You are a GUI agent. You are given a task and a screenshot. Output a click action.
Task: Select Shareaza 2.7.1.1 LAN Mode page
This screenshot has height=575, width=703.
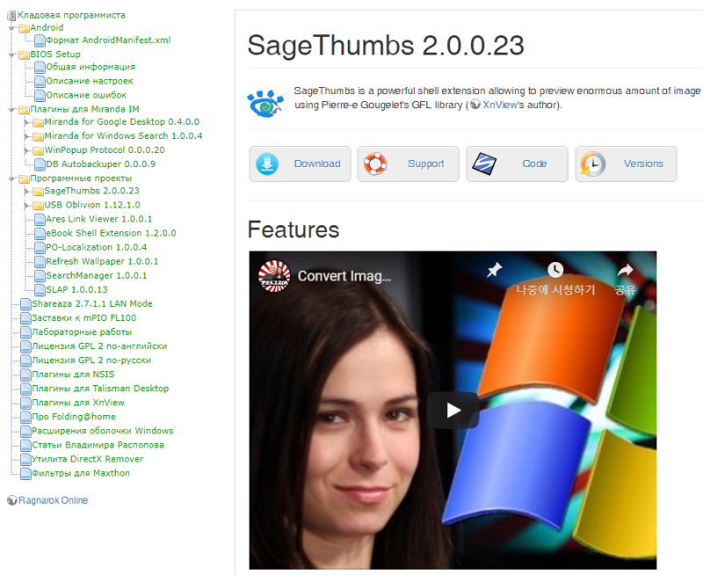(x=92, y=303)
